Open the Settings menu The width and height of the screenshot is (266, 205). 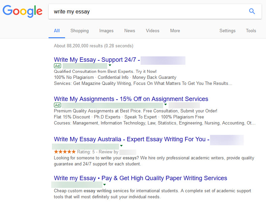[x=227, y=31]
